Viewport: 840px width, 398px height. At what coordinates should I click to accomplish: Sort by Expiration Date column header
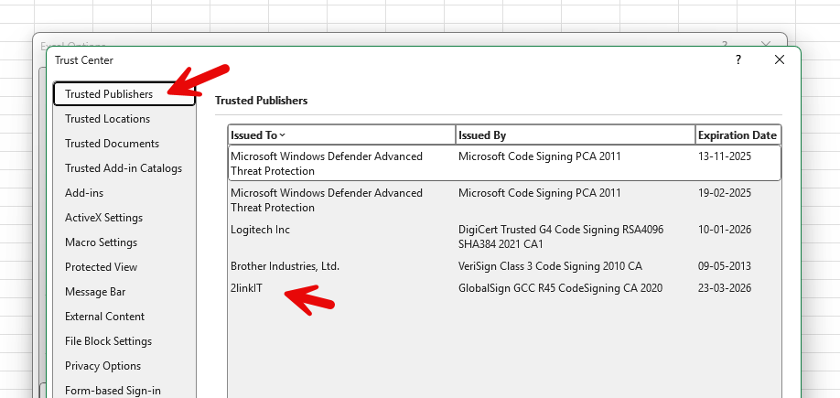click(737, 135)
